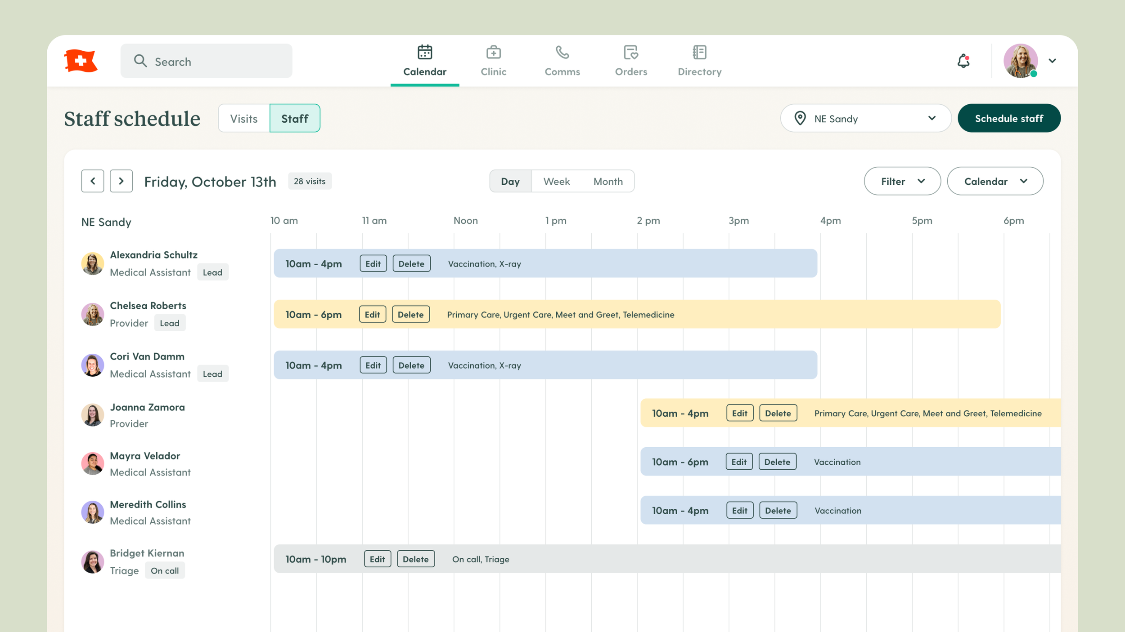Delete Cori Van Damm's shift
Image resolution: width=1125 pixels, height=632 pixels.
click(411, 365)
